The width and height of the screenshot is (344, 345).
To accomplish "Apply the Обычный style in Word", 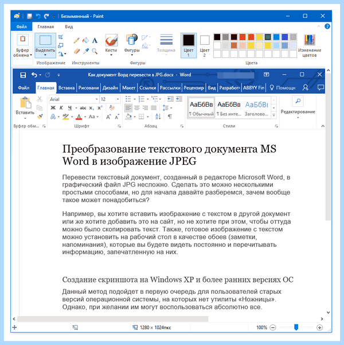I will 201,108.
